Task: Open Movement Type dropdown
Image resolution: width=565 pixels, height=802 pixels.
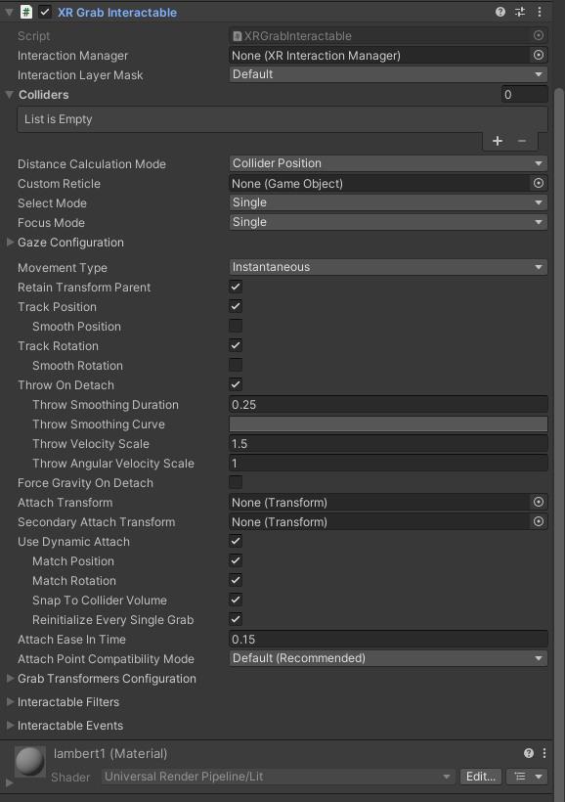Action: (388, 267)
